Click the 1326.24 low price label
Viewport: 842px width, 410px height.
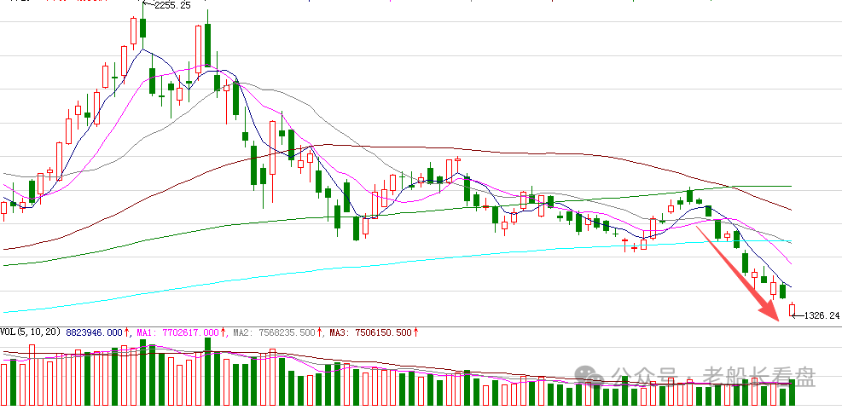(x=822, y=315)
